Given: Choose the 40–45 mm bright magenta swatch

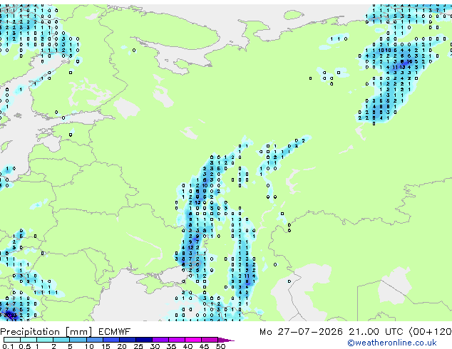Looking at the screenshot, I should tap(193, 340).
